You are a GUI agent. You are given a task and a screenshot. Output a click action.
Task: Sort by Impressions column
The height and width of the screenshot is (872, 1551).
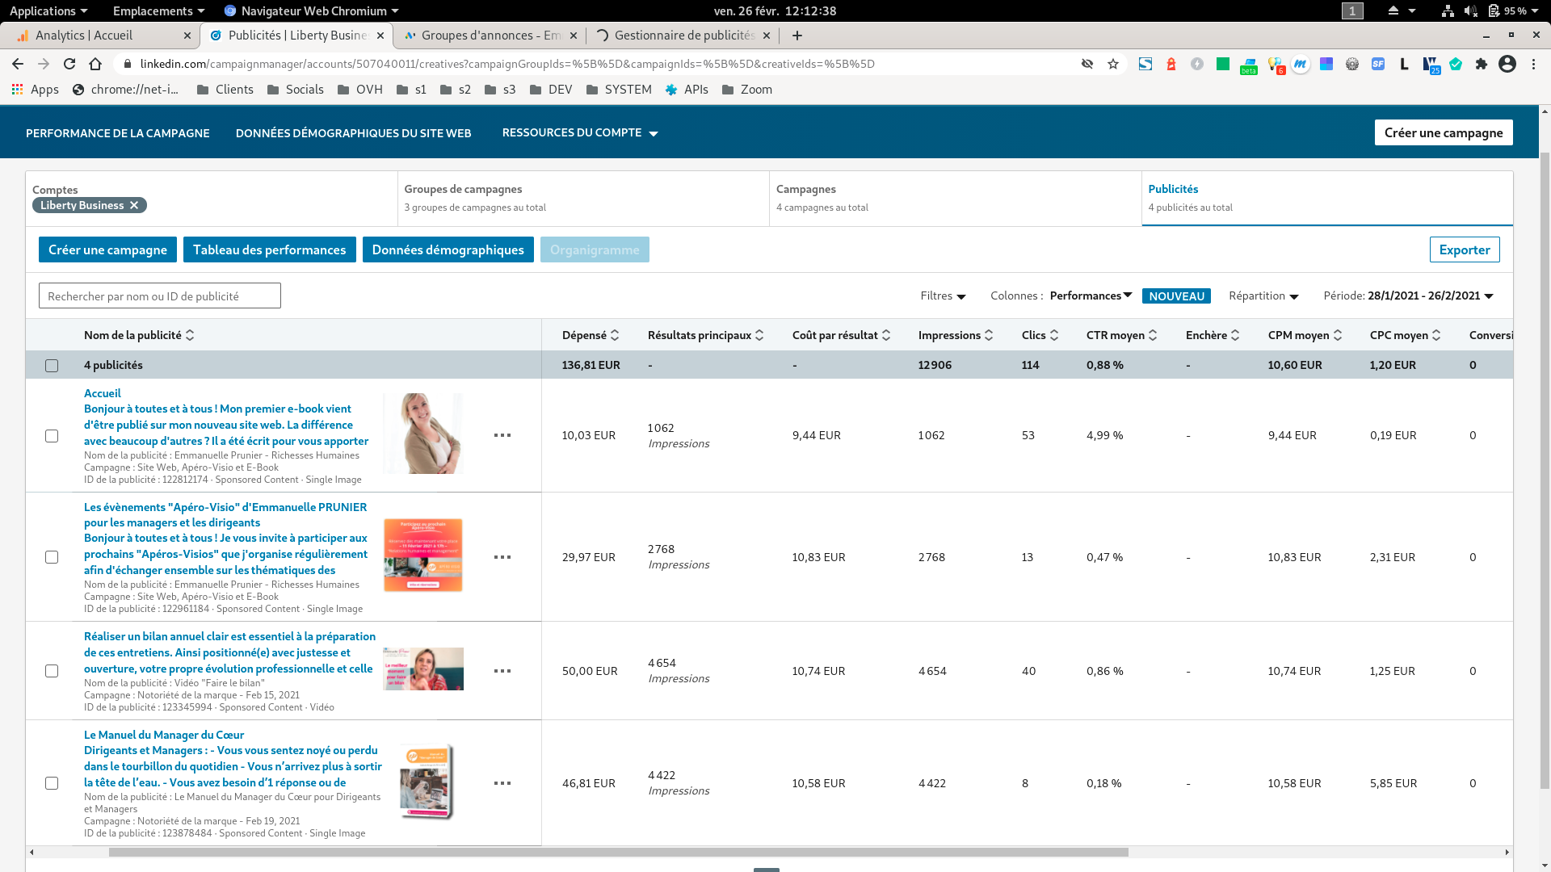956,335
